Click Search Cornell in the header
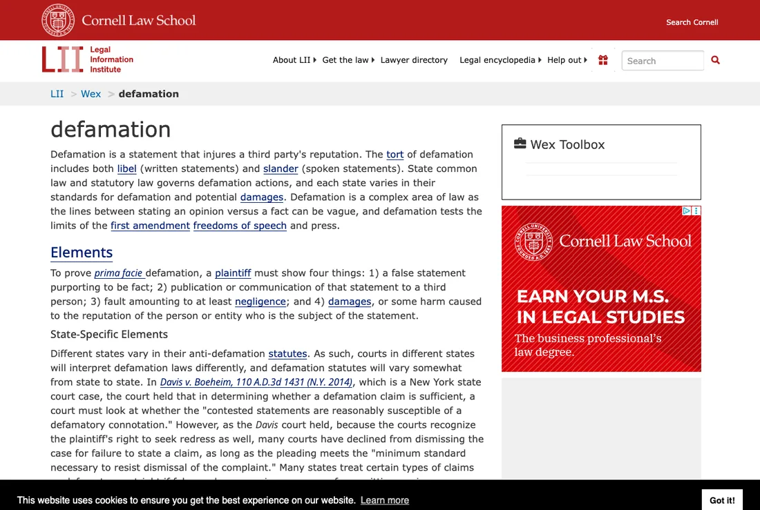Screen dimensions: 760x510 point(692,22)
